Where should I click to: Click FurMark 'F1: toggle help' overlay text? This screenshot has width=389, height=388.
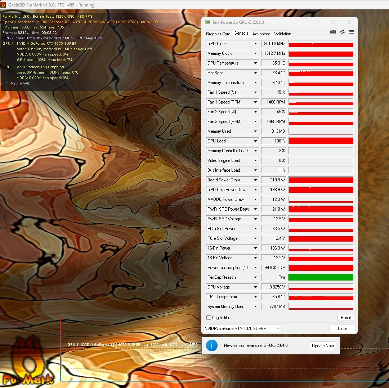pos(16,83)
